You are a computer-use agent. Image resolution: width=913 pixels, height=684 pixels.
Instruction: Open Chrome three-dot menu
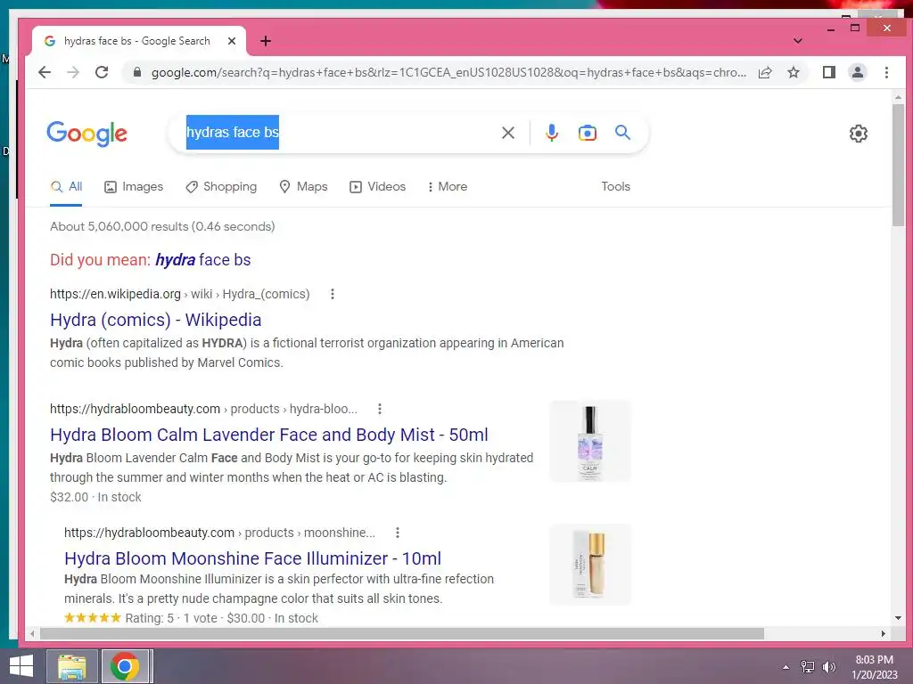tap(886, 72)
